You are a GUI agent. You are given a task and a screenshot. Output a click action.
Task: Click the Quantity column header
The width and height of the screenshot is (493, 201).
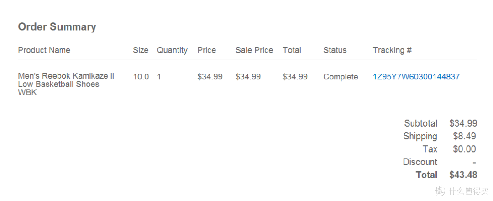click(x=172, y=50)
